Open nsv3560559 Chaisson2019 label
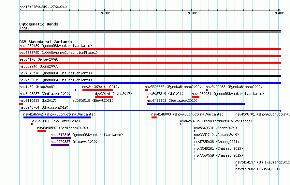290x185 pixels. point(219,155)
